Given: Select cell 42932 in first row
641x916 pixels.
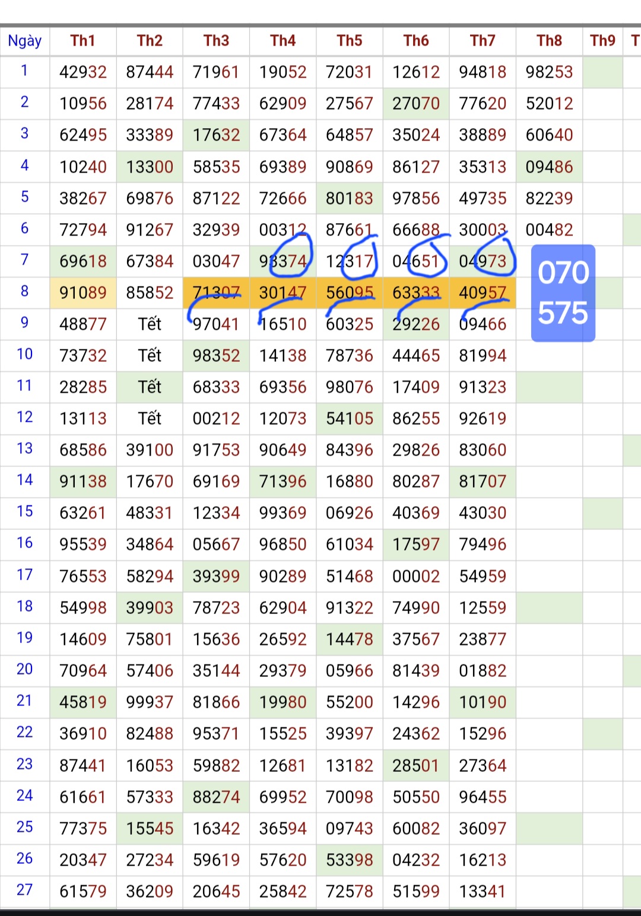Looking at the screenshot, I should click(83, 72).
